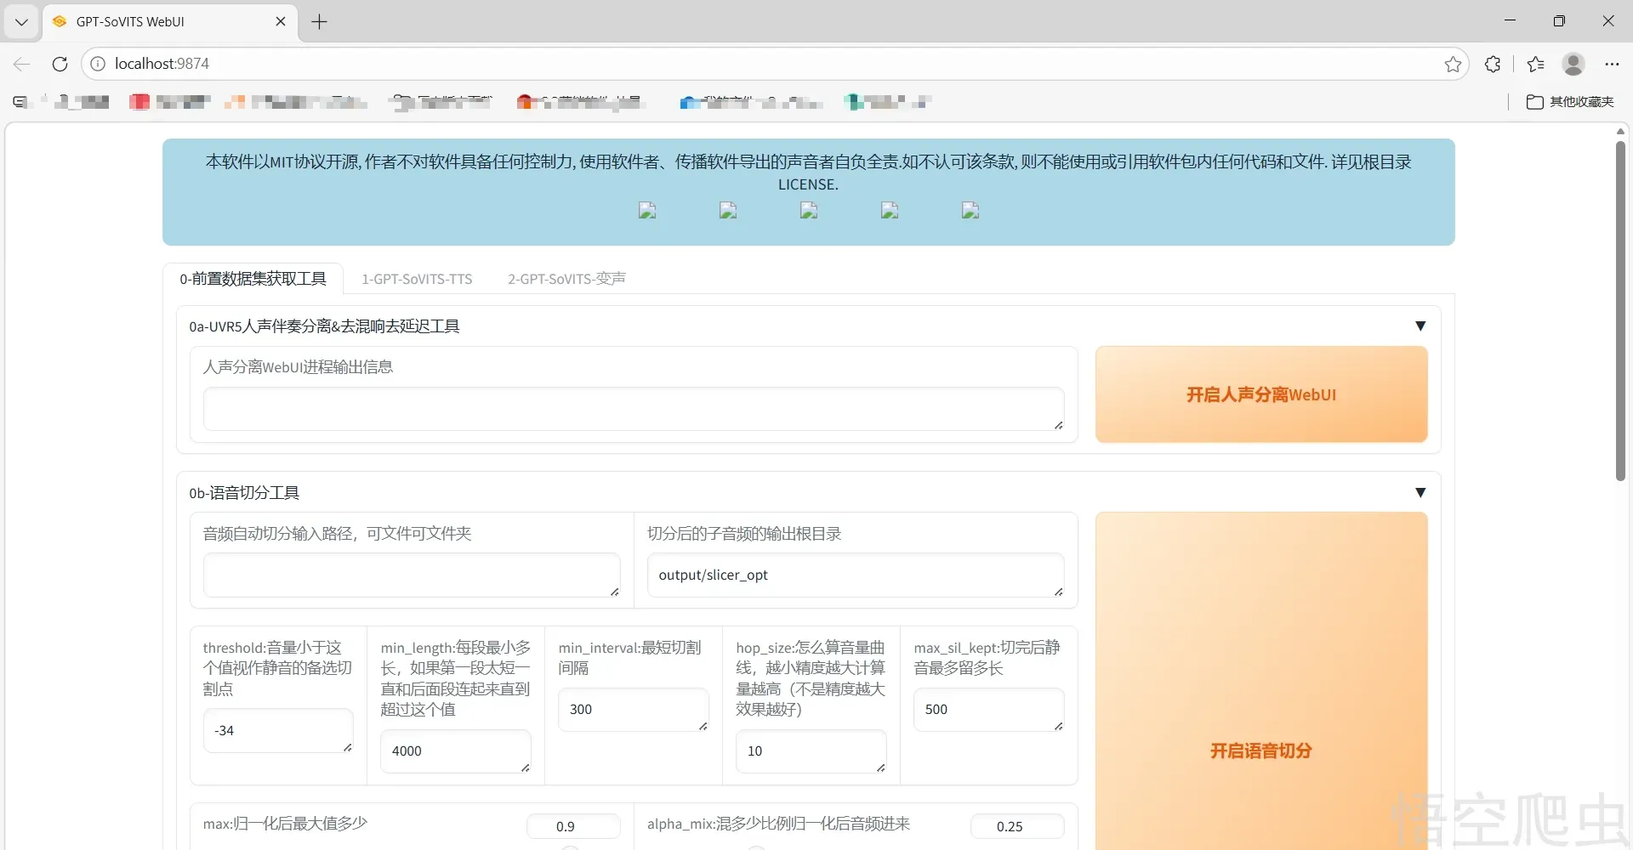This screenshot has width=1633, height=850.
Task: Click the browser refresh icon
Action: [60, 64]
